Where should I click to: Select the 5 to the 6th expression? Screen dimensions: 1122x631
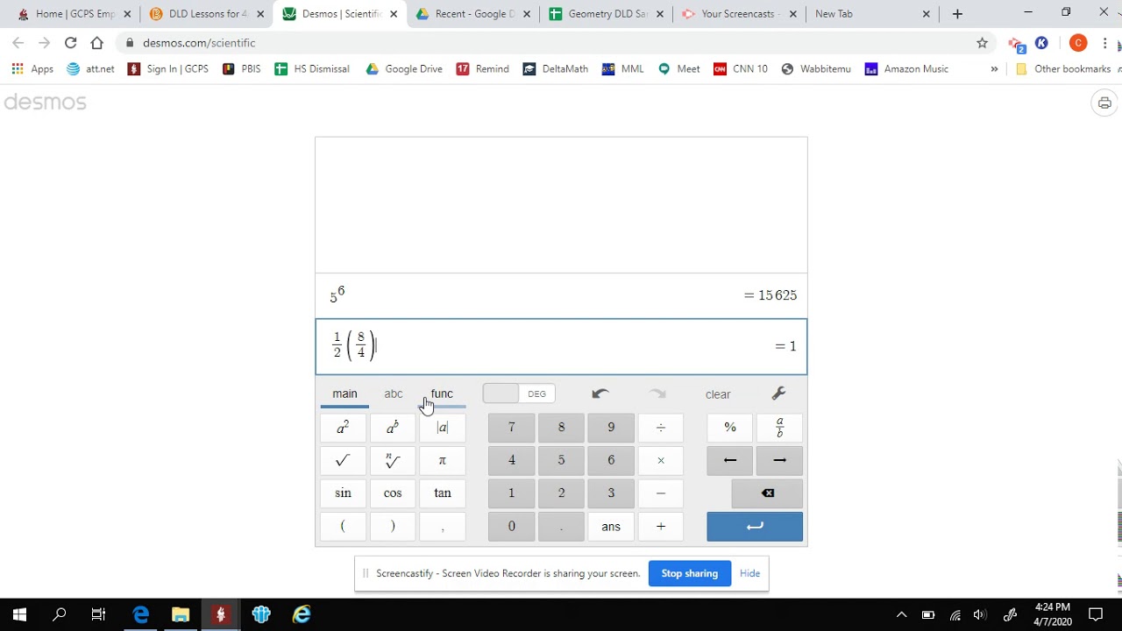[x=561, y=295]
